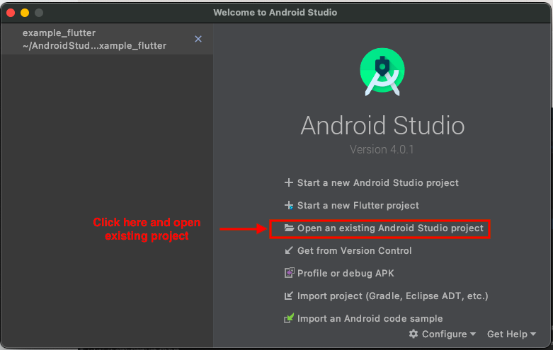Click the Flutter project plus icon
Screen dimensions: 553x350
click(288, 206)
